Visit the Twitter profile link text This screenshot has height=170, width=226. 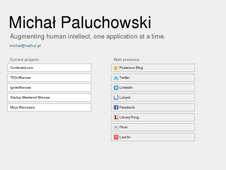[125, 78]
